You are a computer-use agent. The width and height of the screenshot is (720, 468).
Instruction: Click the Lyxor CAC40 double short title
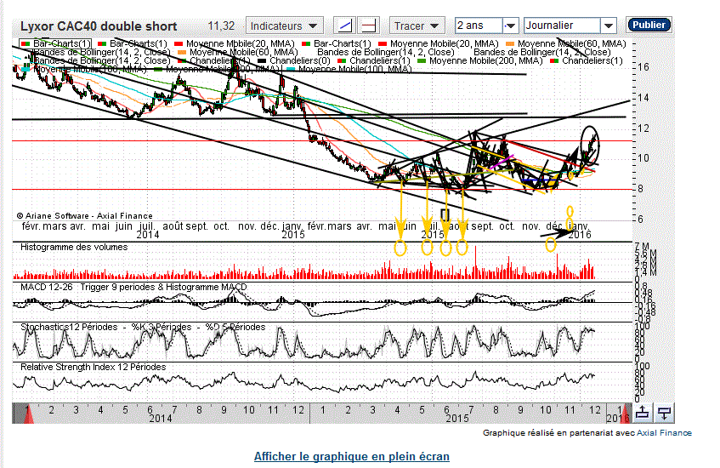99,26
